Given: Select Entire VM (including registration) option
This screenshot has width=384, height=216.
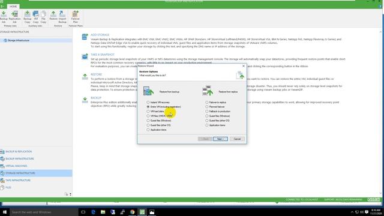Looking at the screenshot, I should click(148, 107).
